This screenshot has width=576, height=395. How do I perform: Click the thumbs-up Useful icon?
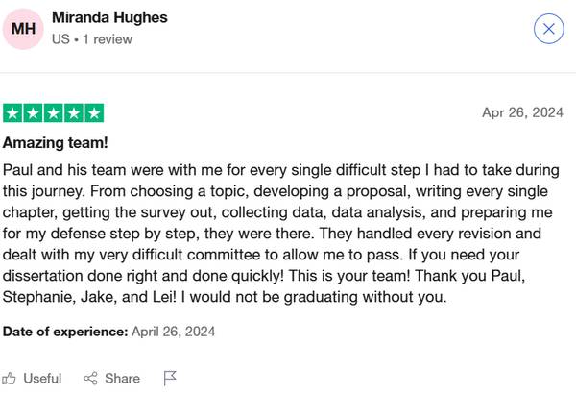click(x=9, y=379)
